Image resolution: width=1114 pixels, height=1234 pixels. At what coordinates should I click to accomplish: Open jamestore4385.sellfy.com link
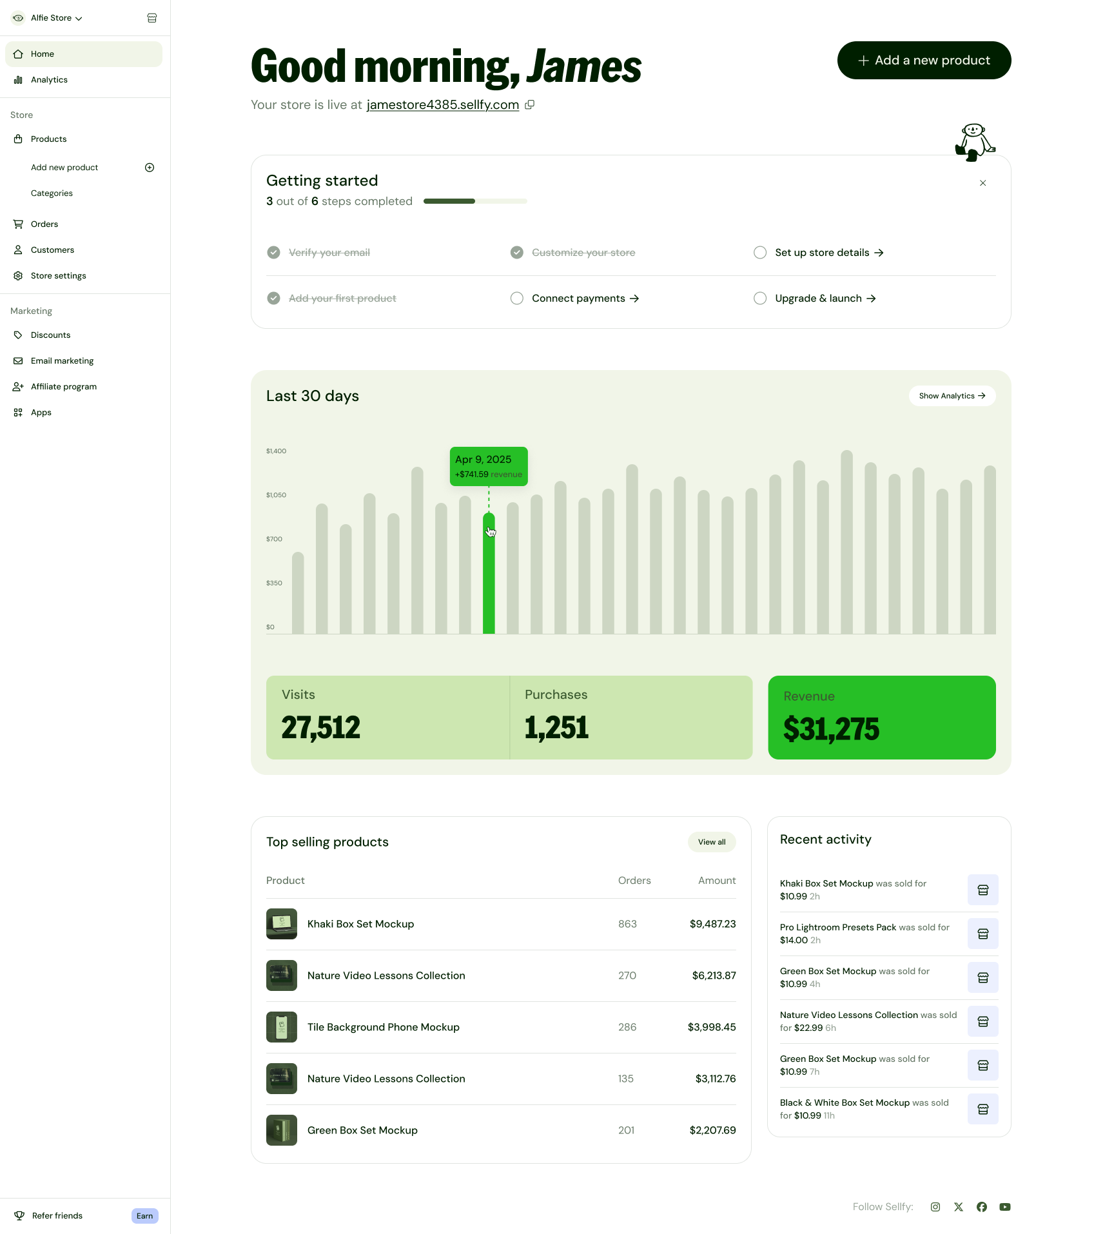442,104
